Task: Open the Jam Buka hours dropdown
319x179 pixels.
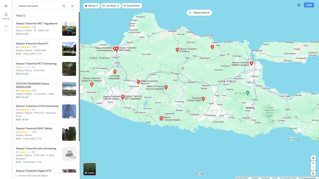Action: [111, 6]
